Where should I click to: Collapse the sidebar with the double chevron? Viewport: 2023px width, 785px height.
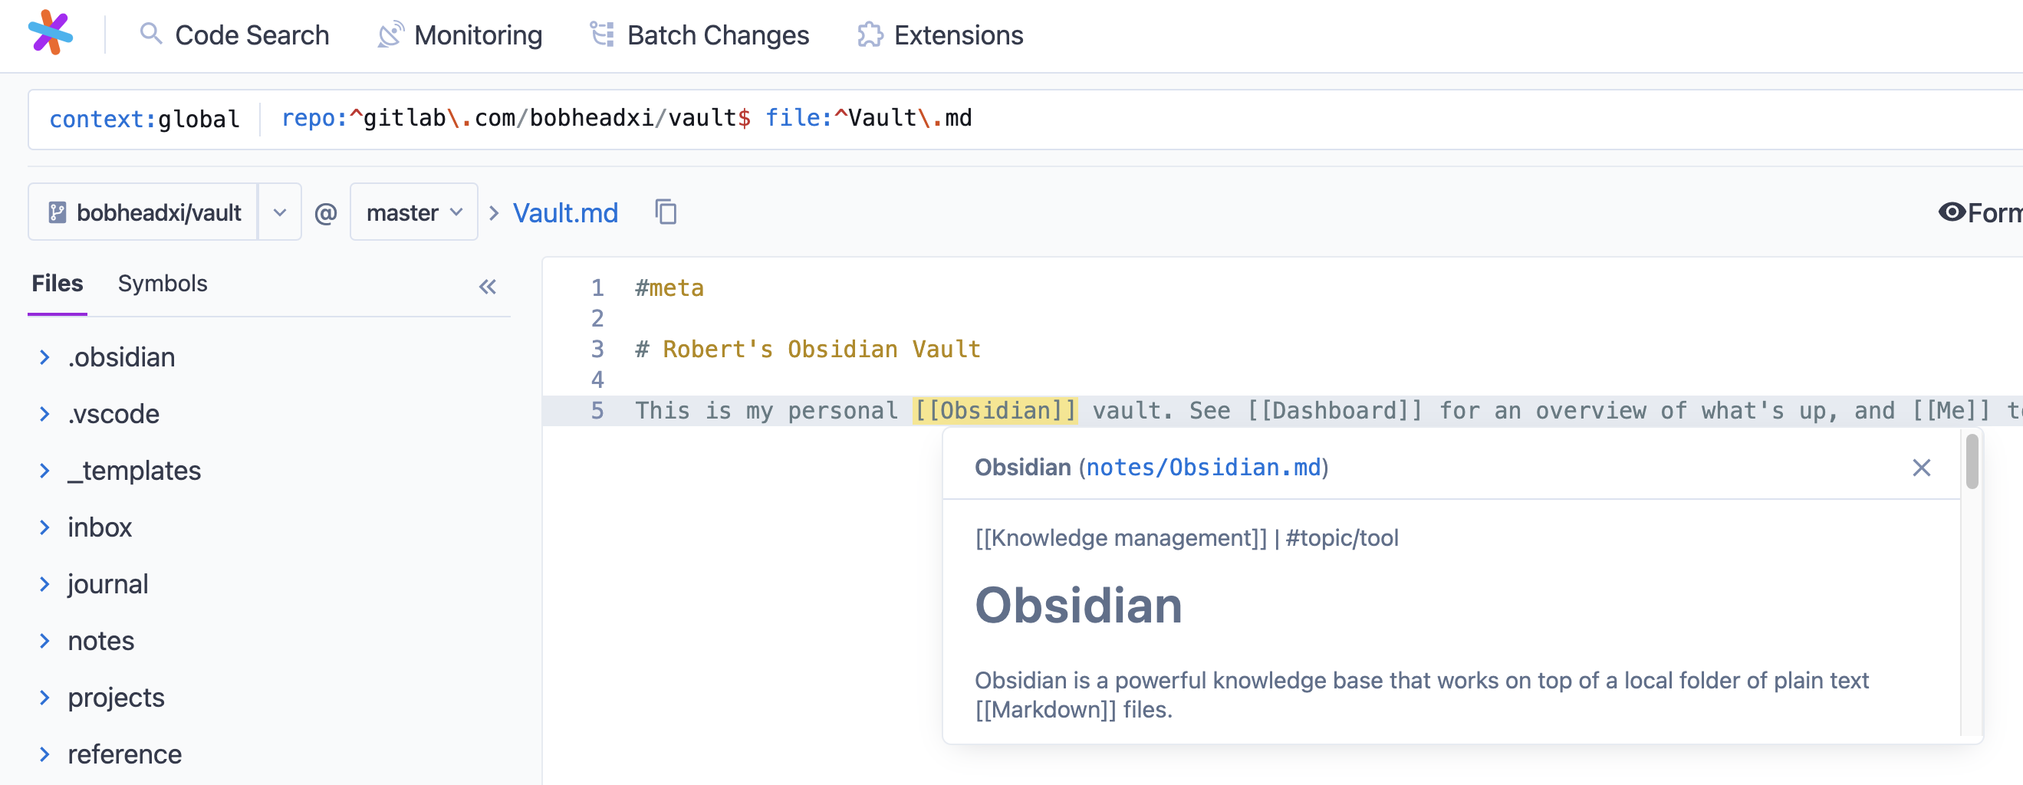(x=488, y=287)
